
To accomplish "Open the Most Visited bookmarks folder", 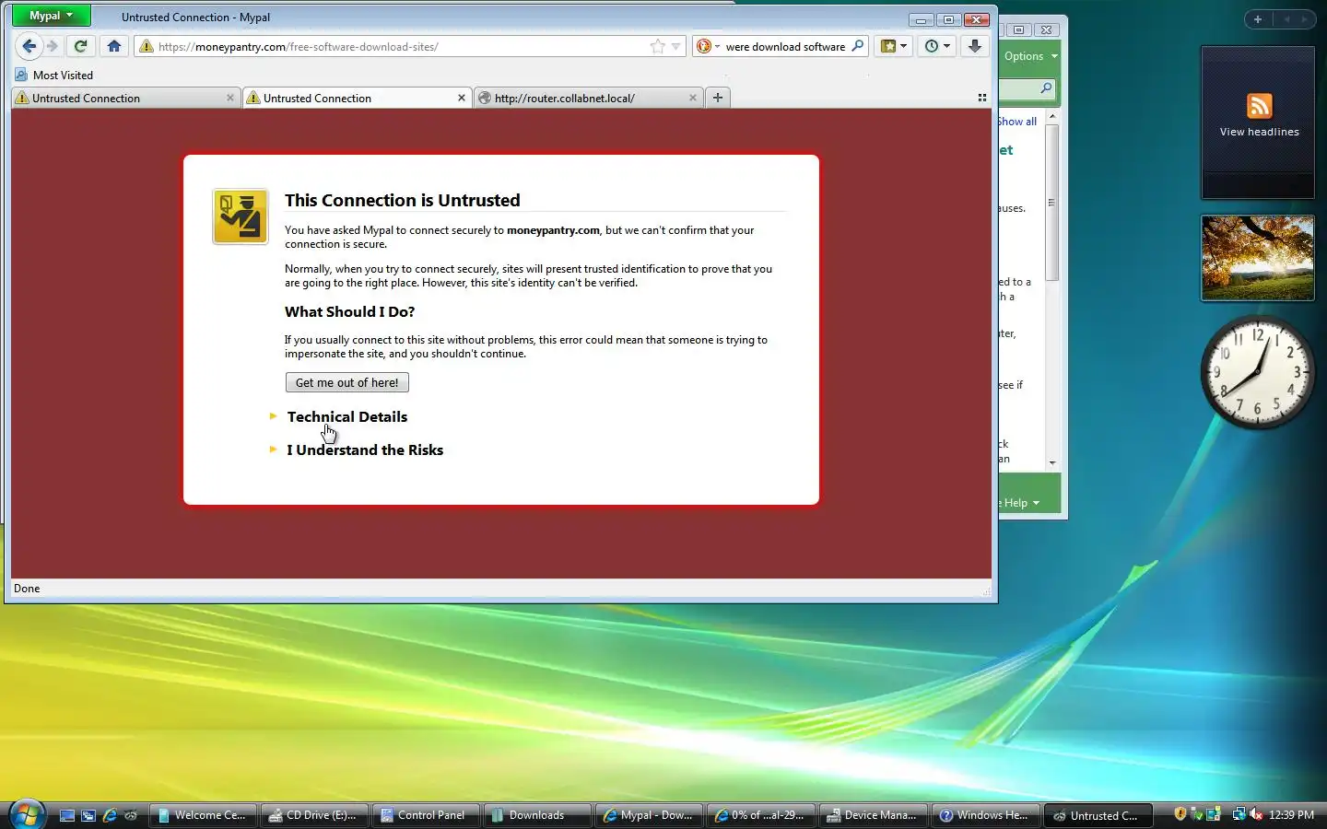I will (54, 76).
